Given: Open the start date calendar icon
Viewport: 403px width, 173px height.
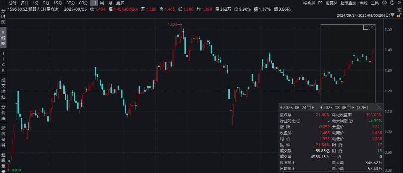Looking at the screenshot, I should [309, 108].
